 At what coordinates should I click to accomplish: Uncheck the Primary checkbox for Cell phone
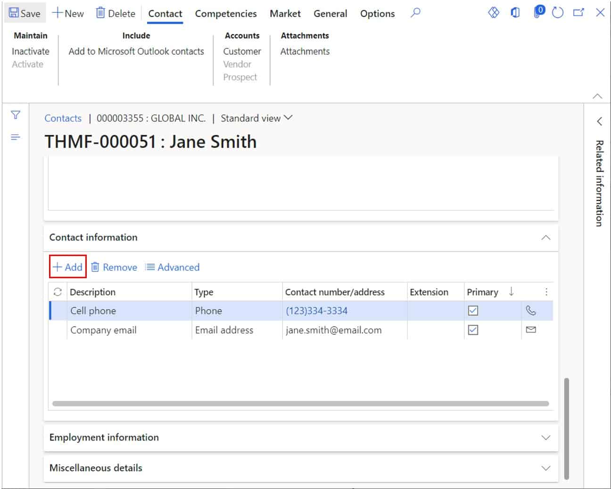coord(473,310)
